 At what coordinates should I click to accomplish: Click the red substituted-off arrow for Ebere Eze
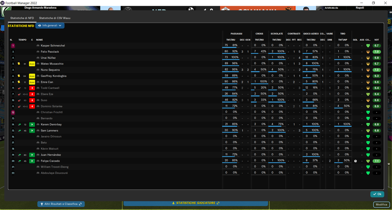[x=32, y=94]
